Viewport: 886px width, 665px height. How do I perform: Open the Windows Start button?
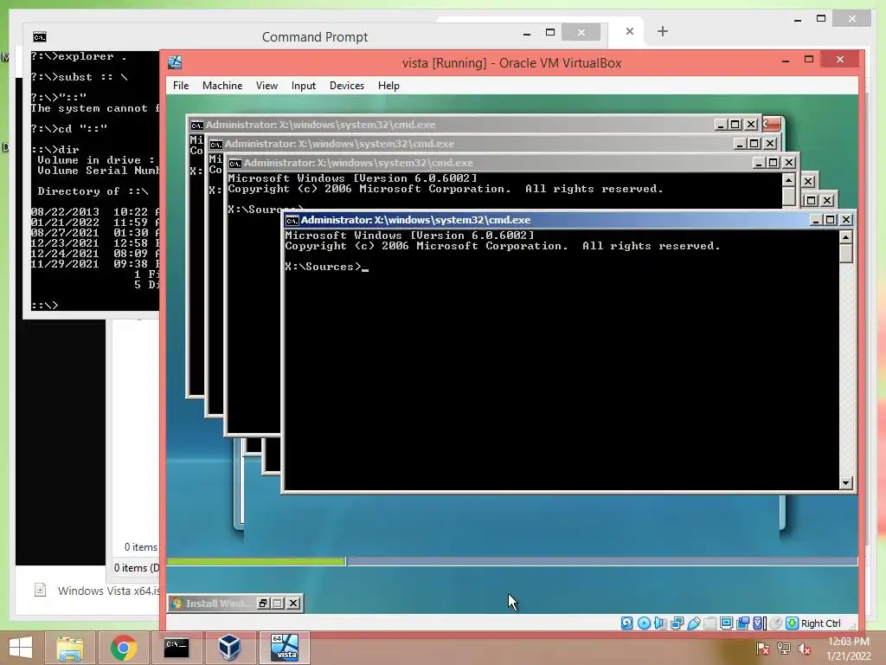(21, 648)
